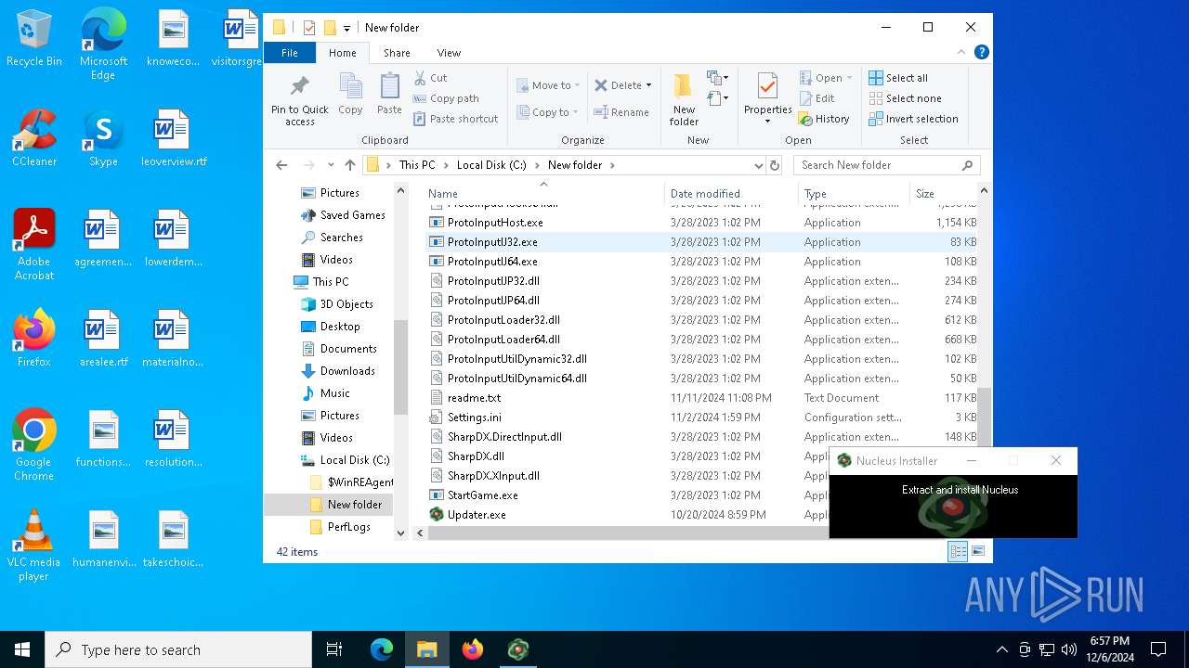
Task: Switch to the Home ribbon tab
Action: pyautogui.click(x=342, y=53)
